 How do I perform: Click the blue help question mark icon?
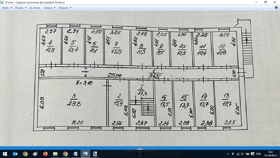point(276,7)
